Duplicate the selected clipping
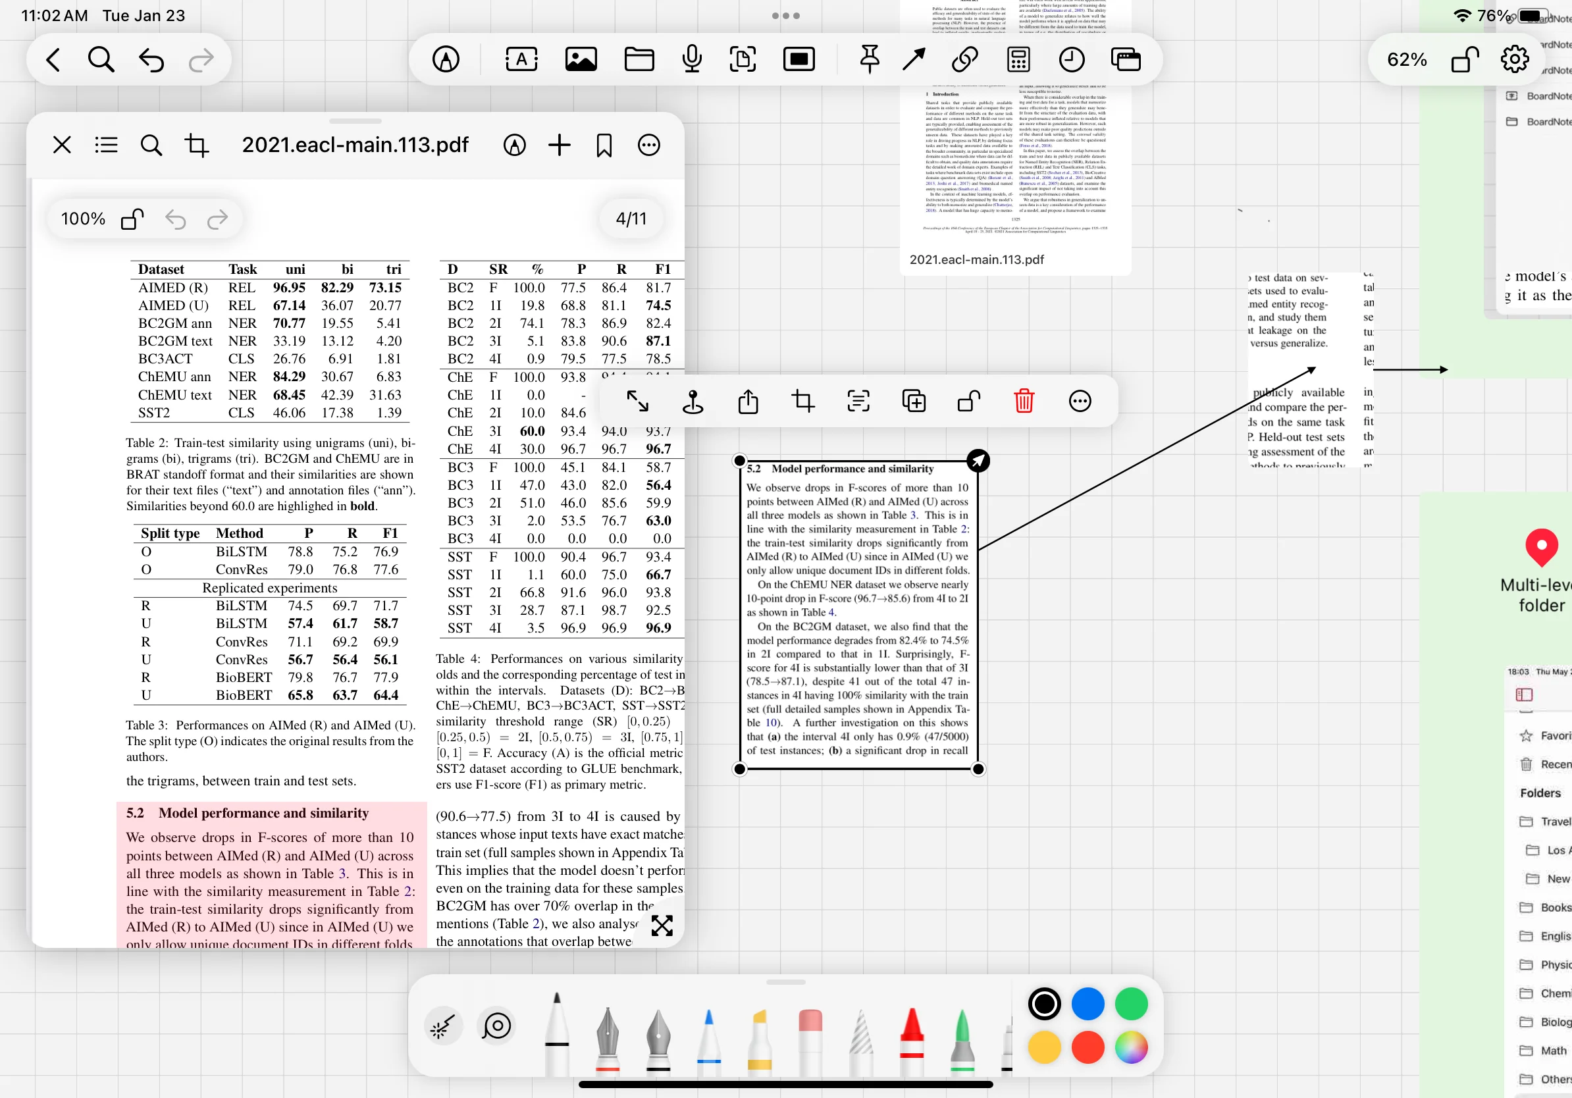 (913, 401)
